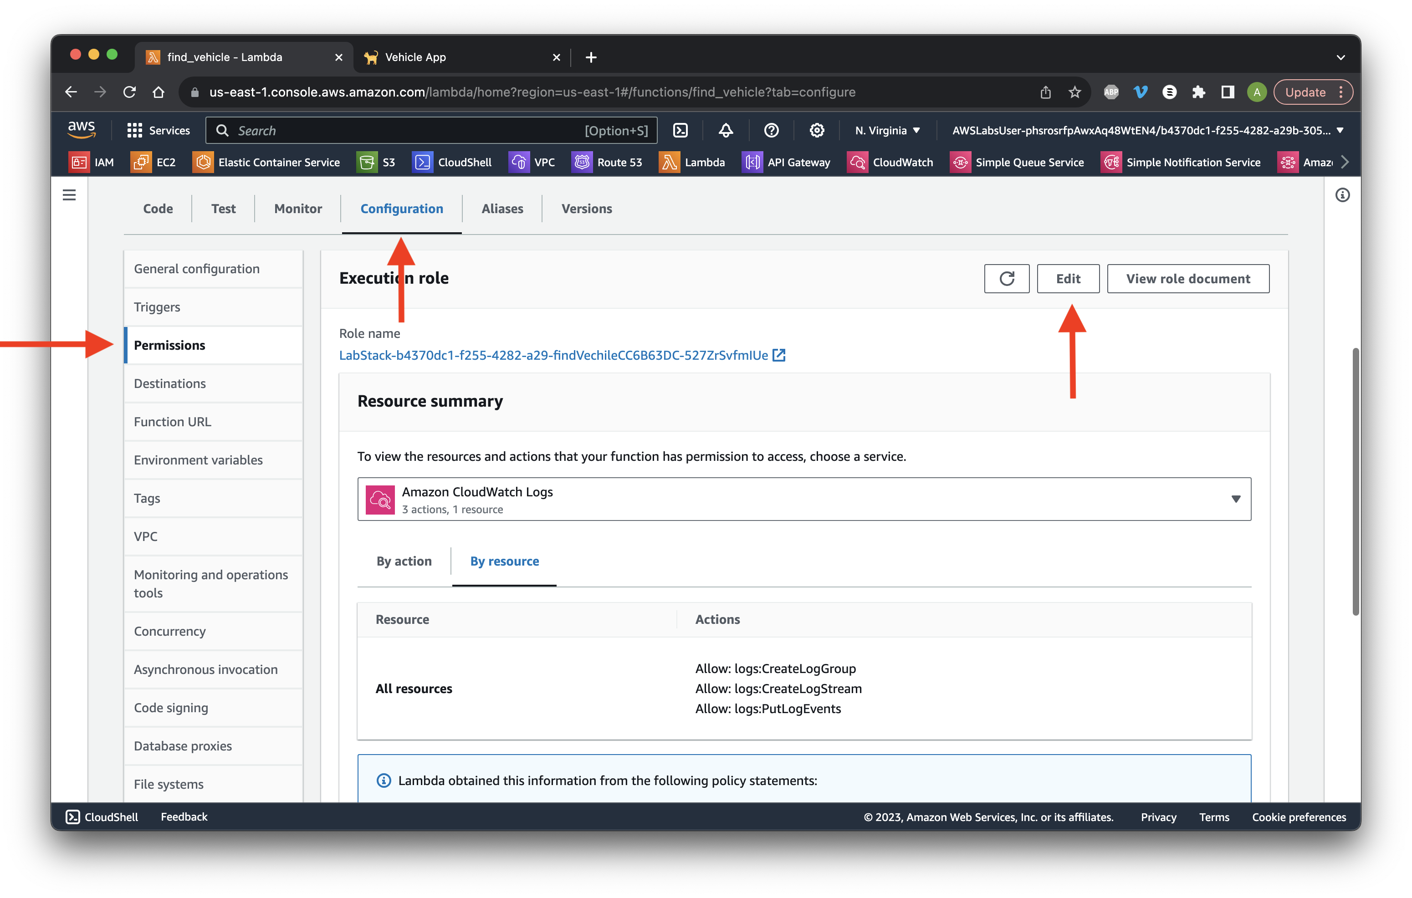Open the Route 53 shortcut

pos(607,163)
